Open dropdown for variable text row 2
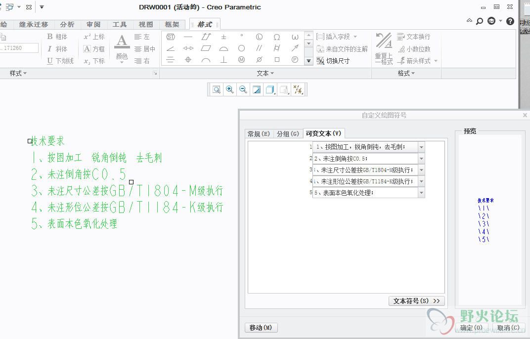Image resolution: width=530 pixels, height=339 pixels. pyautogui.click(x=421, y=159)
